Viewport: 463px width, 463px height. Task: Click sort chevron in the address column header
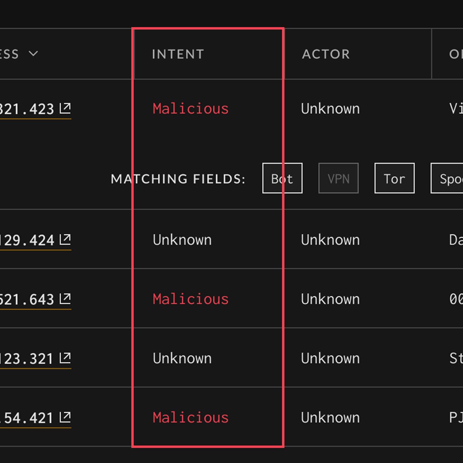pos(34,54)
